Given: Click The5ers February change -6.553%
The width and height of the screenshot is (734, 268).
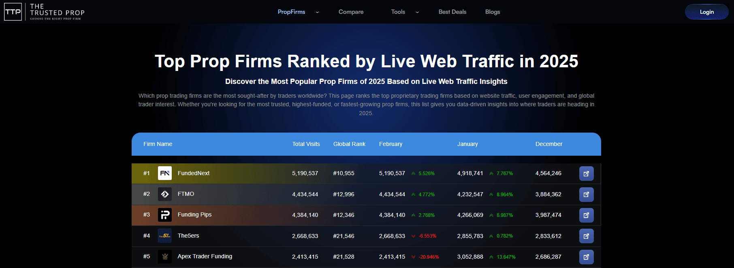Looking at the screenshot, I should coord(427,236).
